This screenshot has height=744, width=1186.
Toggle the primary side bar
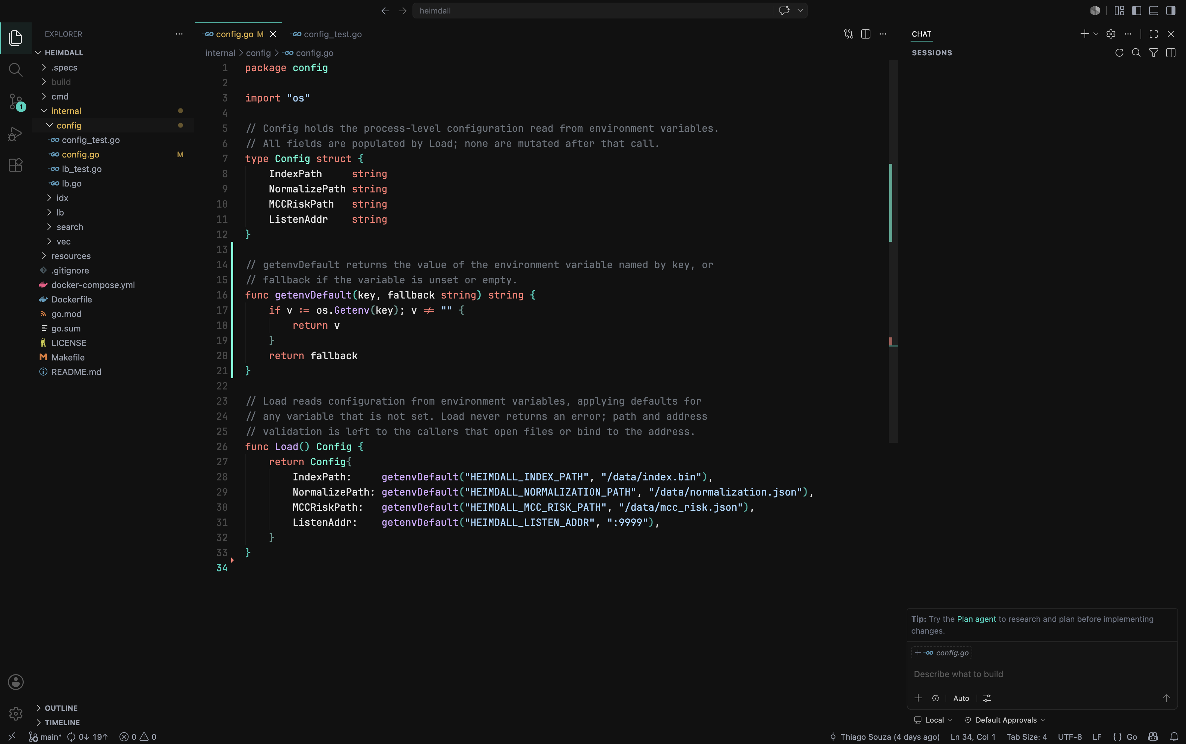point(1136,11)
